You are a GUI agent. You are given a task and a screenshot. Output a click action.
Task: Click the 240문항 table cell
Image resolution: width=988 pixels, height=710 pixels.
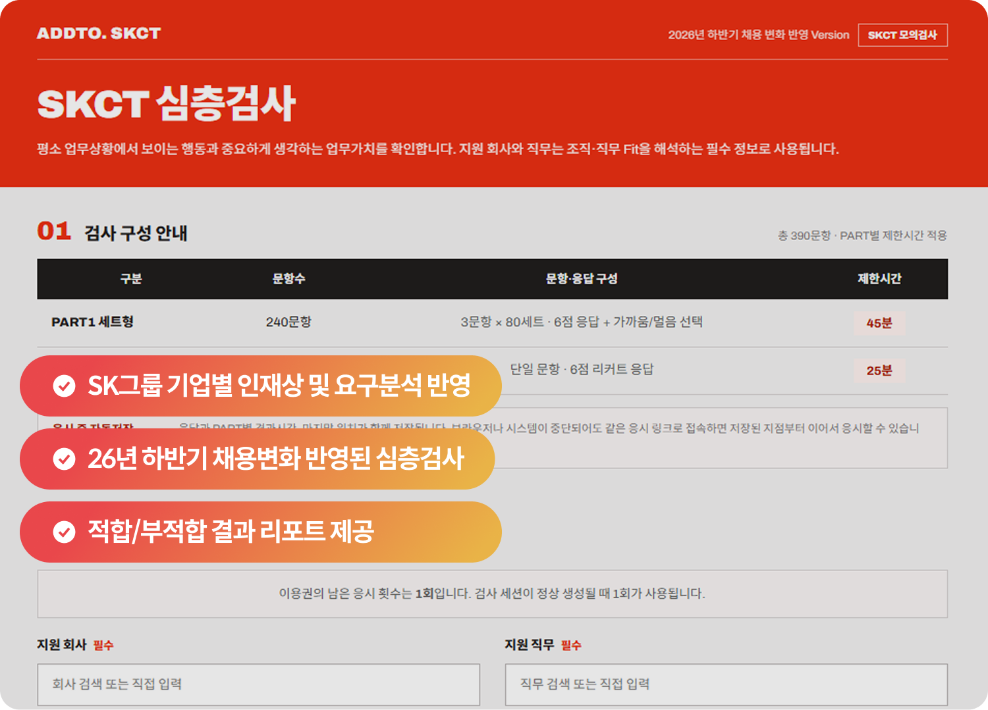point(288,322)
